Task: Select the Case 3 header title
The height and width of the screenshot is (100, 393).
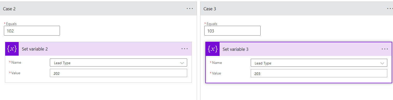Action: 210,9
